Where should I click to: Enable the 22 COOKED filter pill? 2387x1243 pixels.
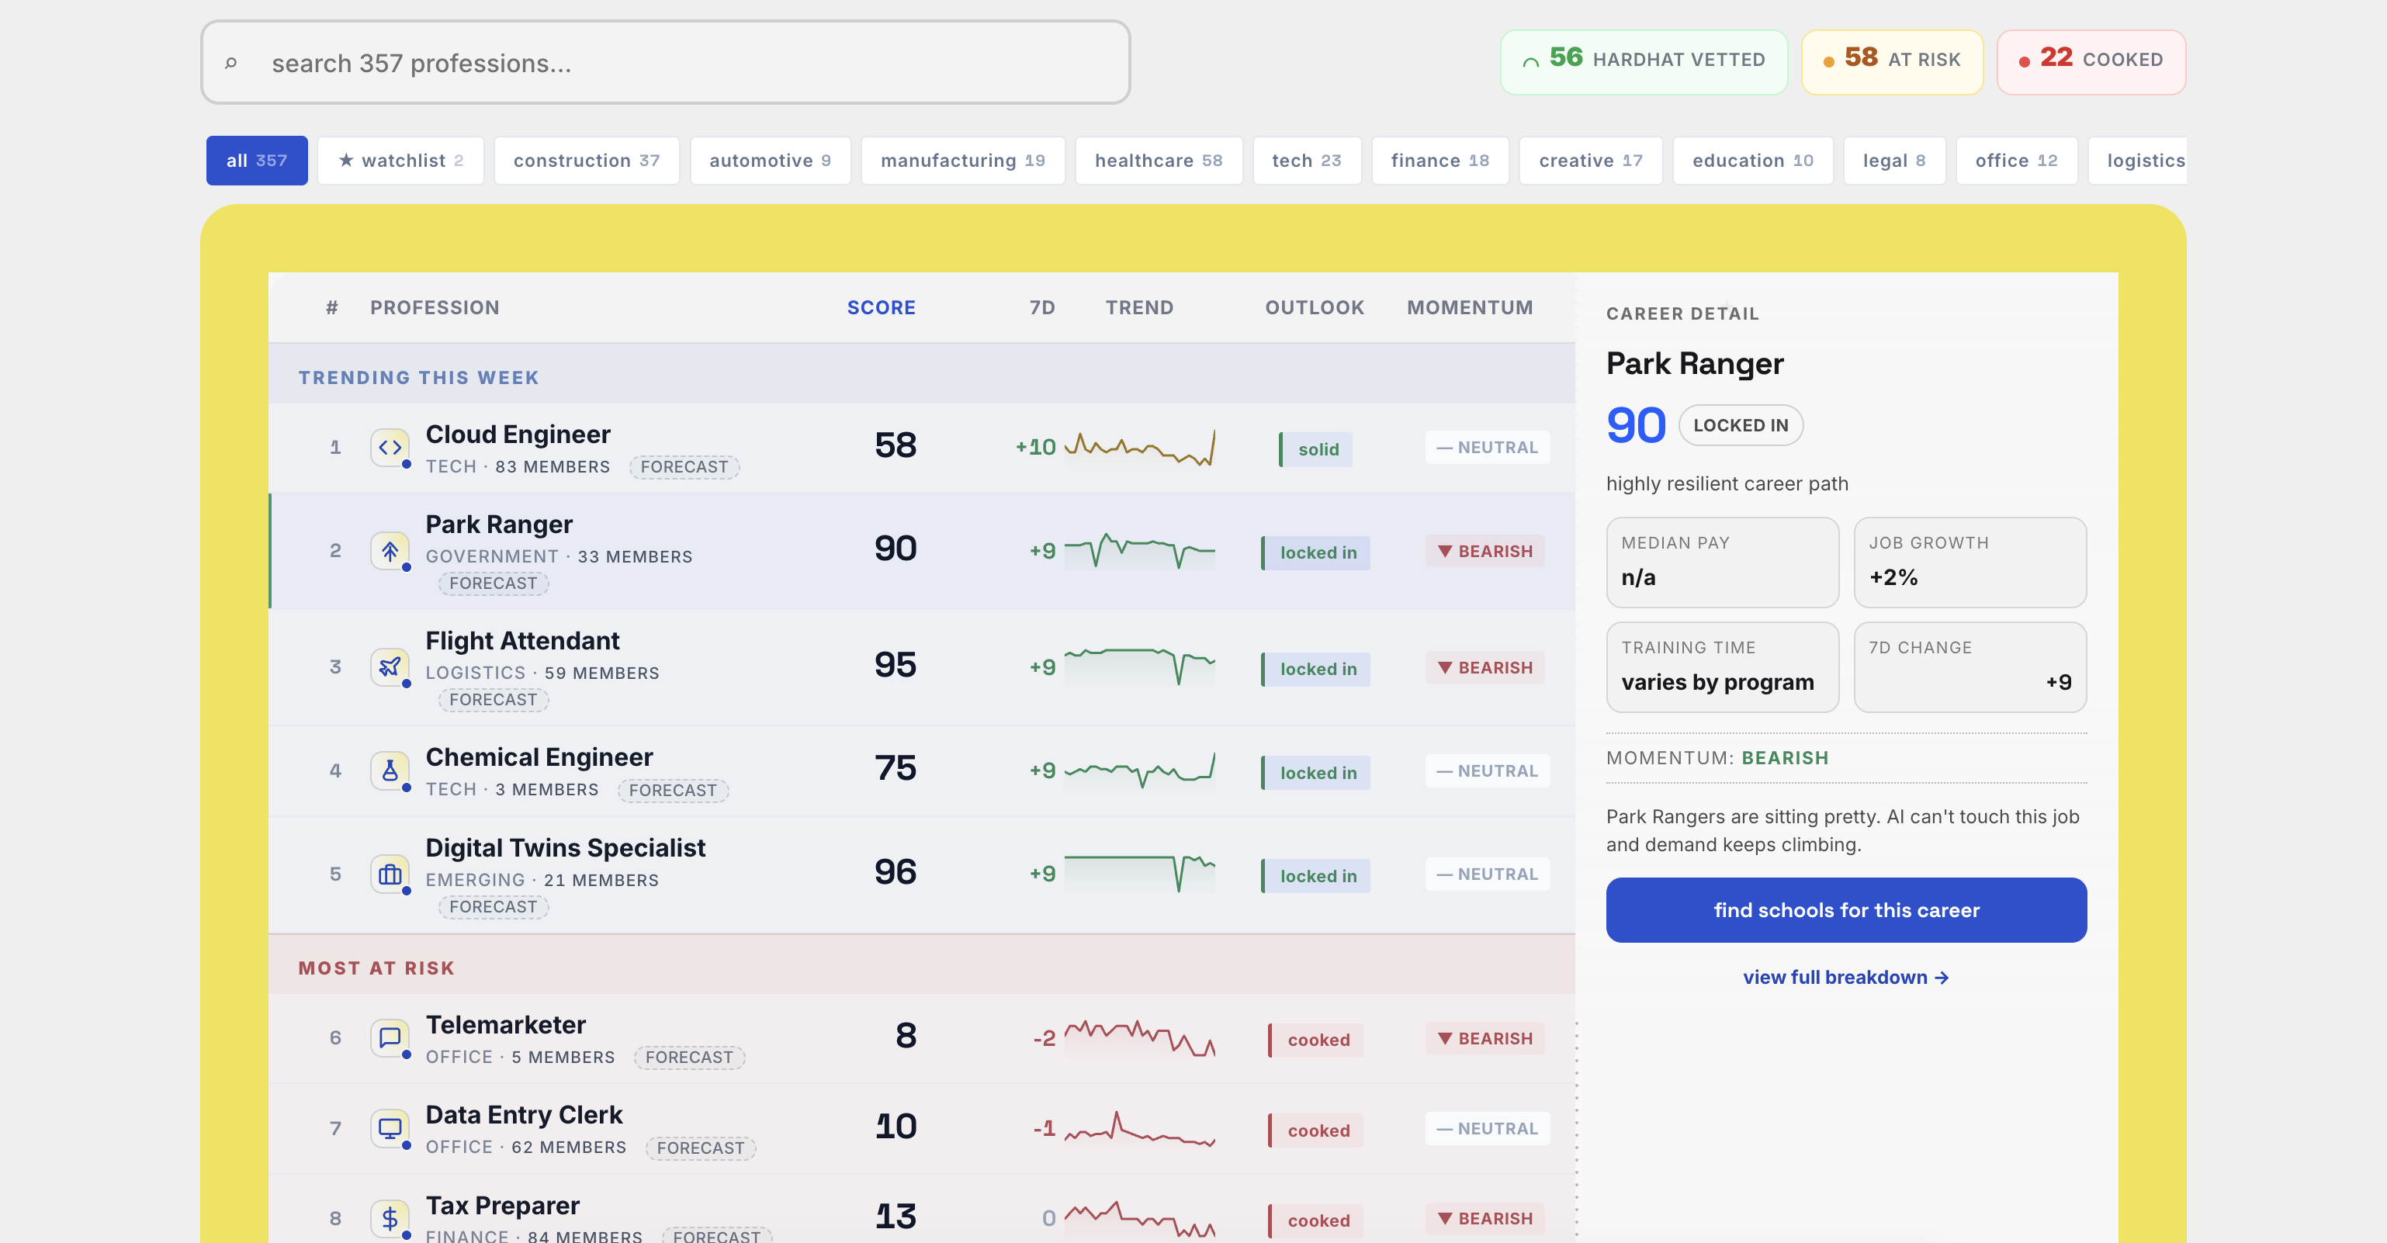click(x=2091, y=61)
